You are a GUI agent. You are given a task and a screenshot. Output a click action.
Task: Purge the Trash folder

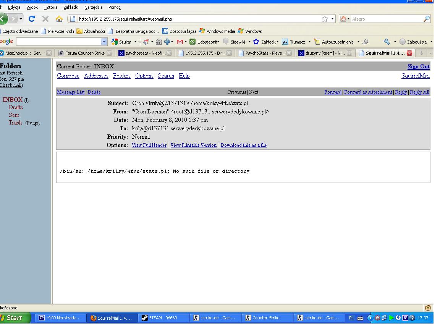(x=33, y=123)
